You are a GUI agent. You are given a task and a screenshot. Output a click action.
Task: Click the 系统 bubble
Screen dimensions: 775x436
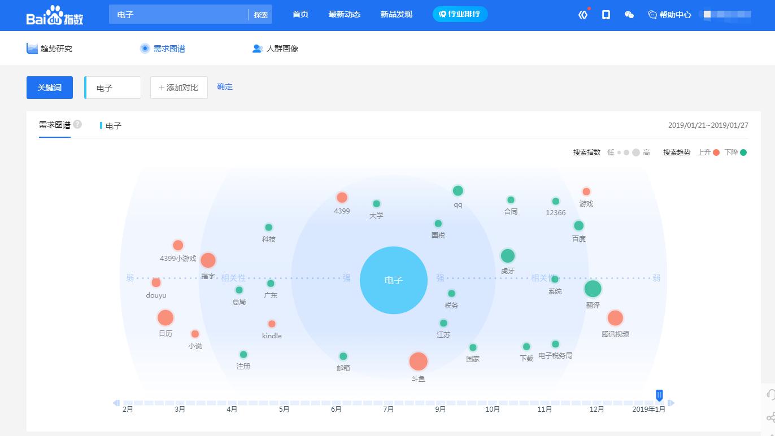point(555,279)
